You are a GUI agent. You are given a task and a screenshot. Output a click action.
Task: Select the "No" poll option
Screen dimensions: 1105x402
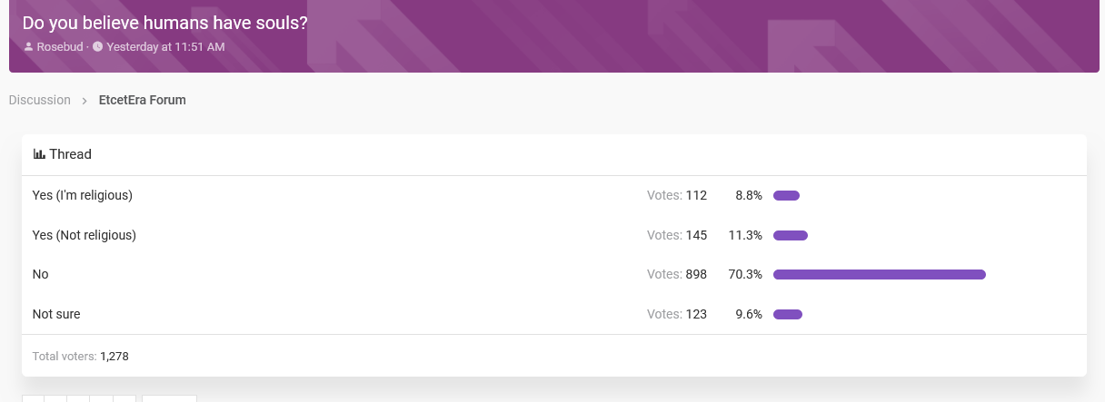(40, 274)
